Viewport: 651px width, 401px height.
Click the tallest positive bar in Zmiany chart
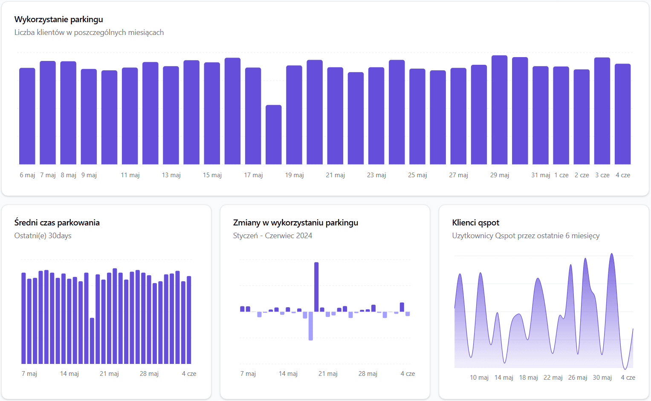point(316,287)
